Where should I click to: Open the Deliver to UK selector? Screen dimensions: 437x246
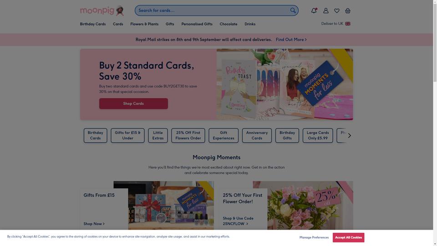[335, 24]
